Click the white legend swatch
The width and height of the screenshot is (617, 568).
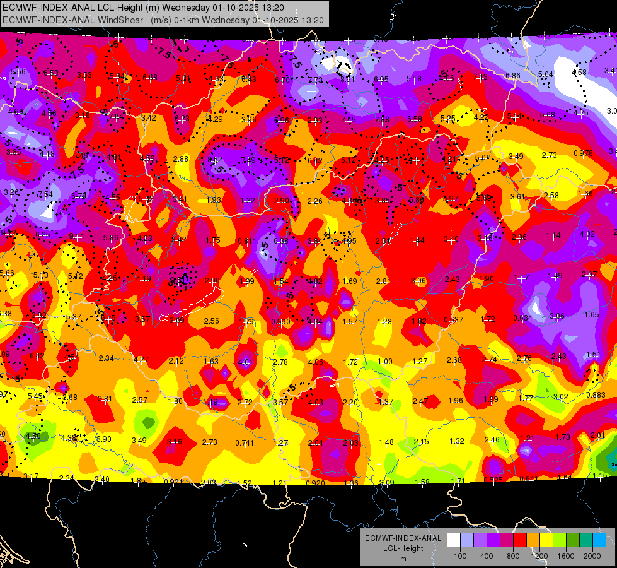[454, 540]
